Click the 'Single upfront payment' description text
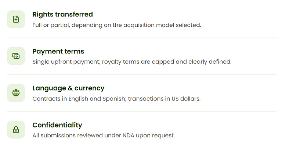Viewport: 282px width, 148px height. coord(132,62)
